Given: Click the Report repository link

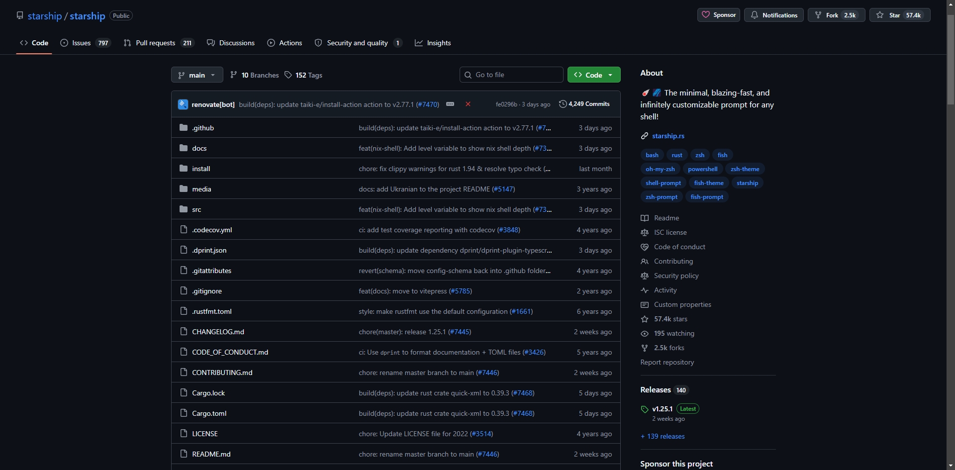Looking at the screenshot, I should click(667, 362).
